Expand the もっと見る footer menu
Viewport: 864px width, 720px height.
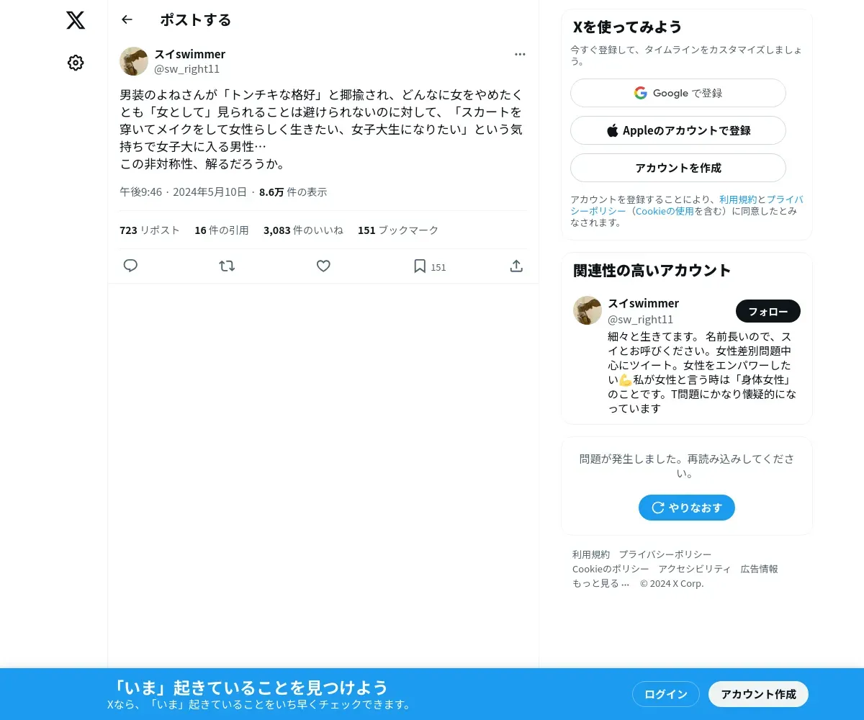(600, 583)
